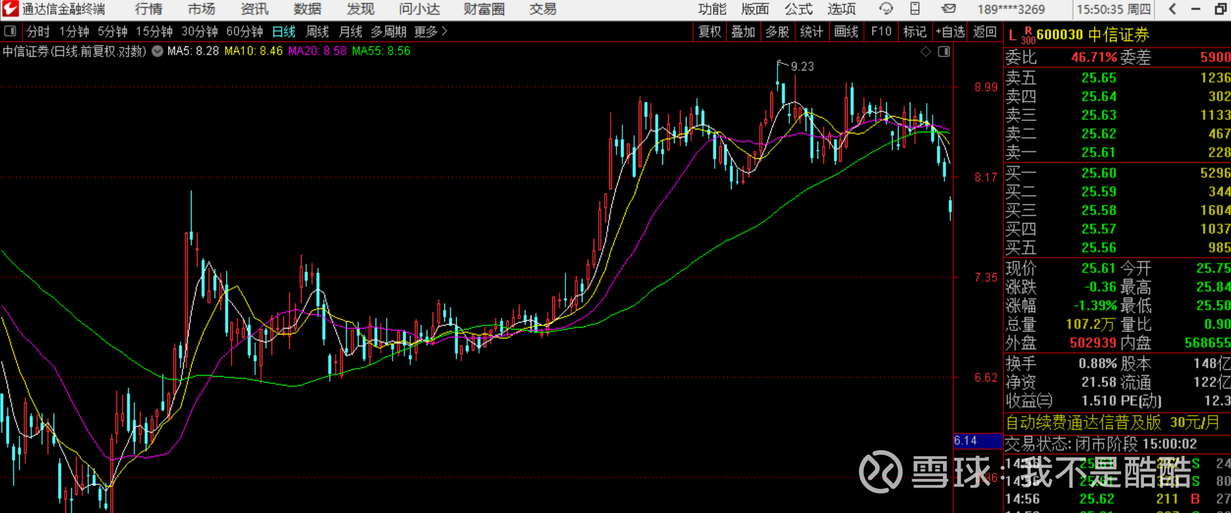Click the 卖五 price 25.65
1231x513 pixels.
click(x=1099, y=78)
